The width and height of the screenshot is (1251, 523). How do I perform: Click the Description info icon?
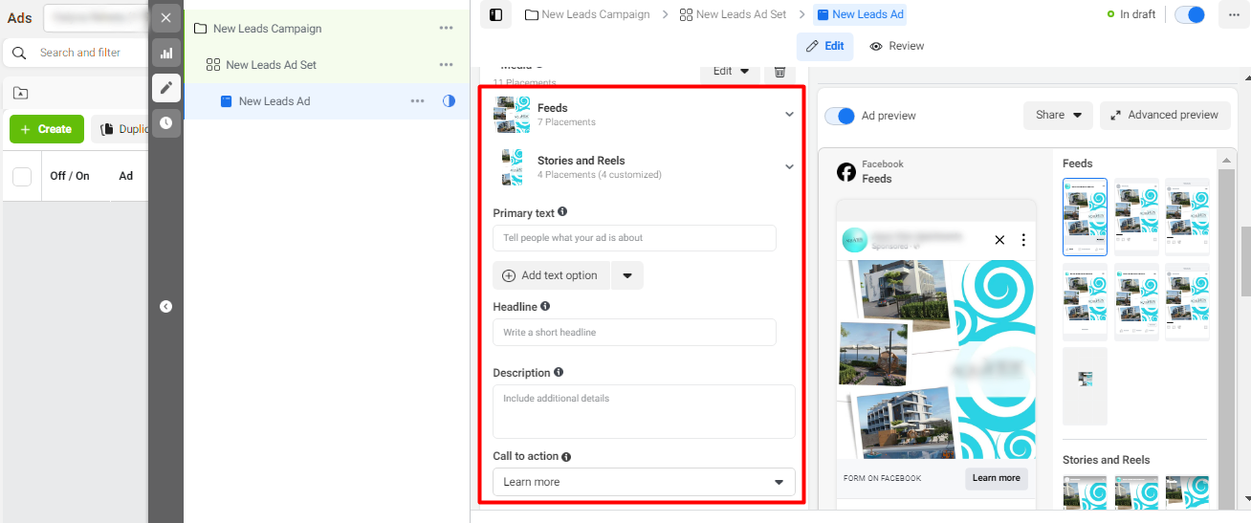pos(559,372)
